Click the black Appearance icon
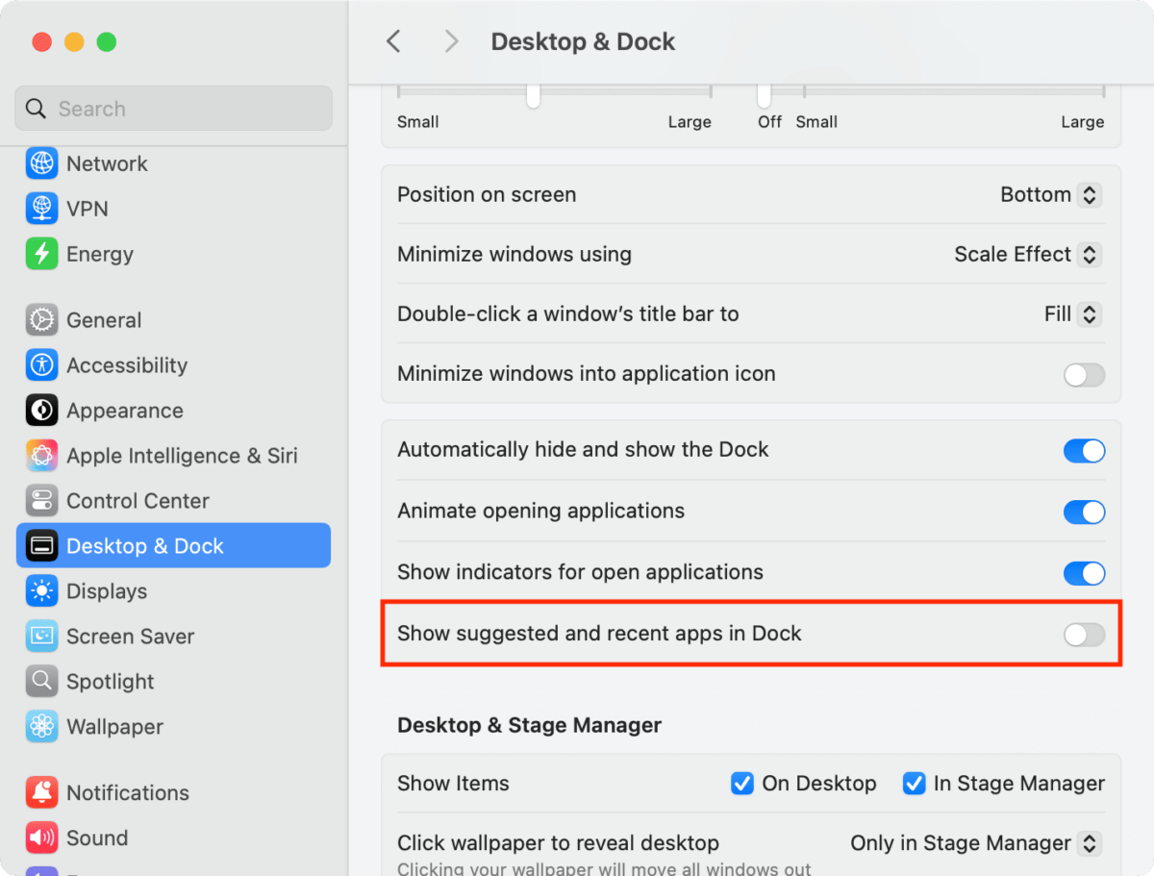The width and height of the screenshot is (1154, 876). 41,411
